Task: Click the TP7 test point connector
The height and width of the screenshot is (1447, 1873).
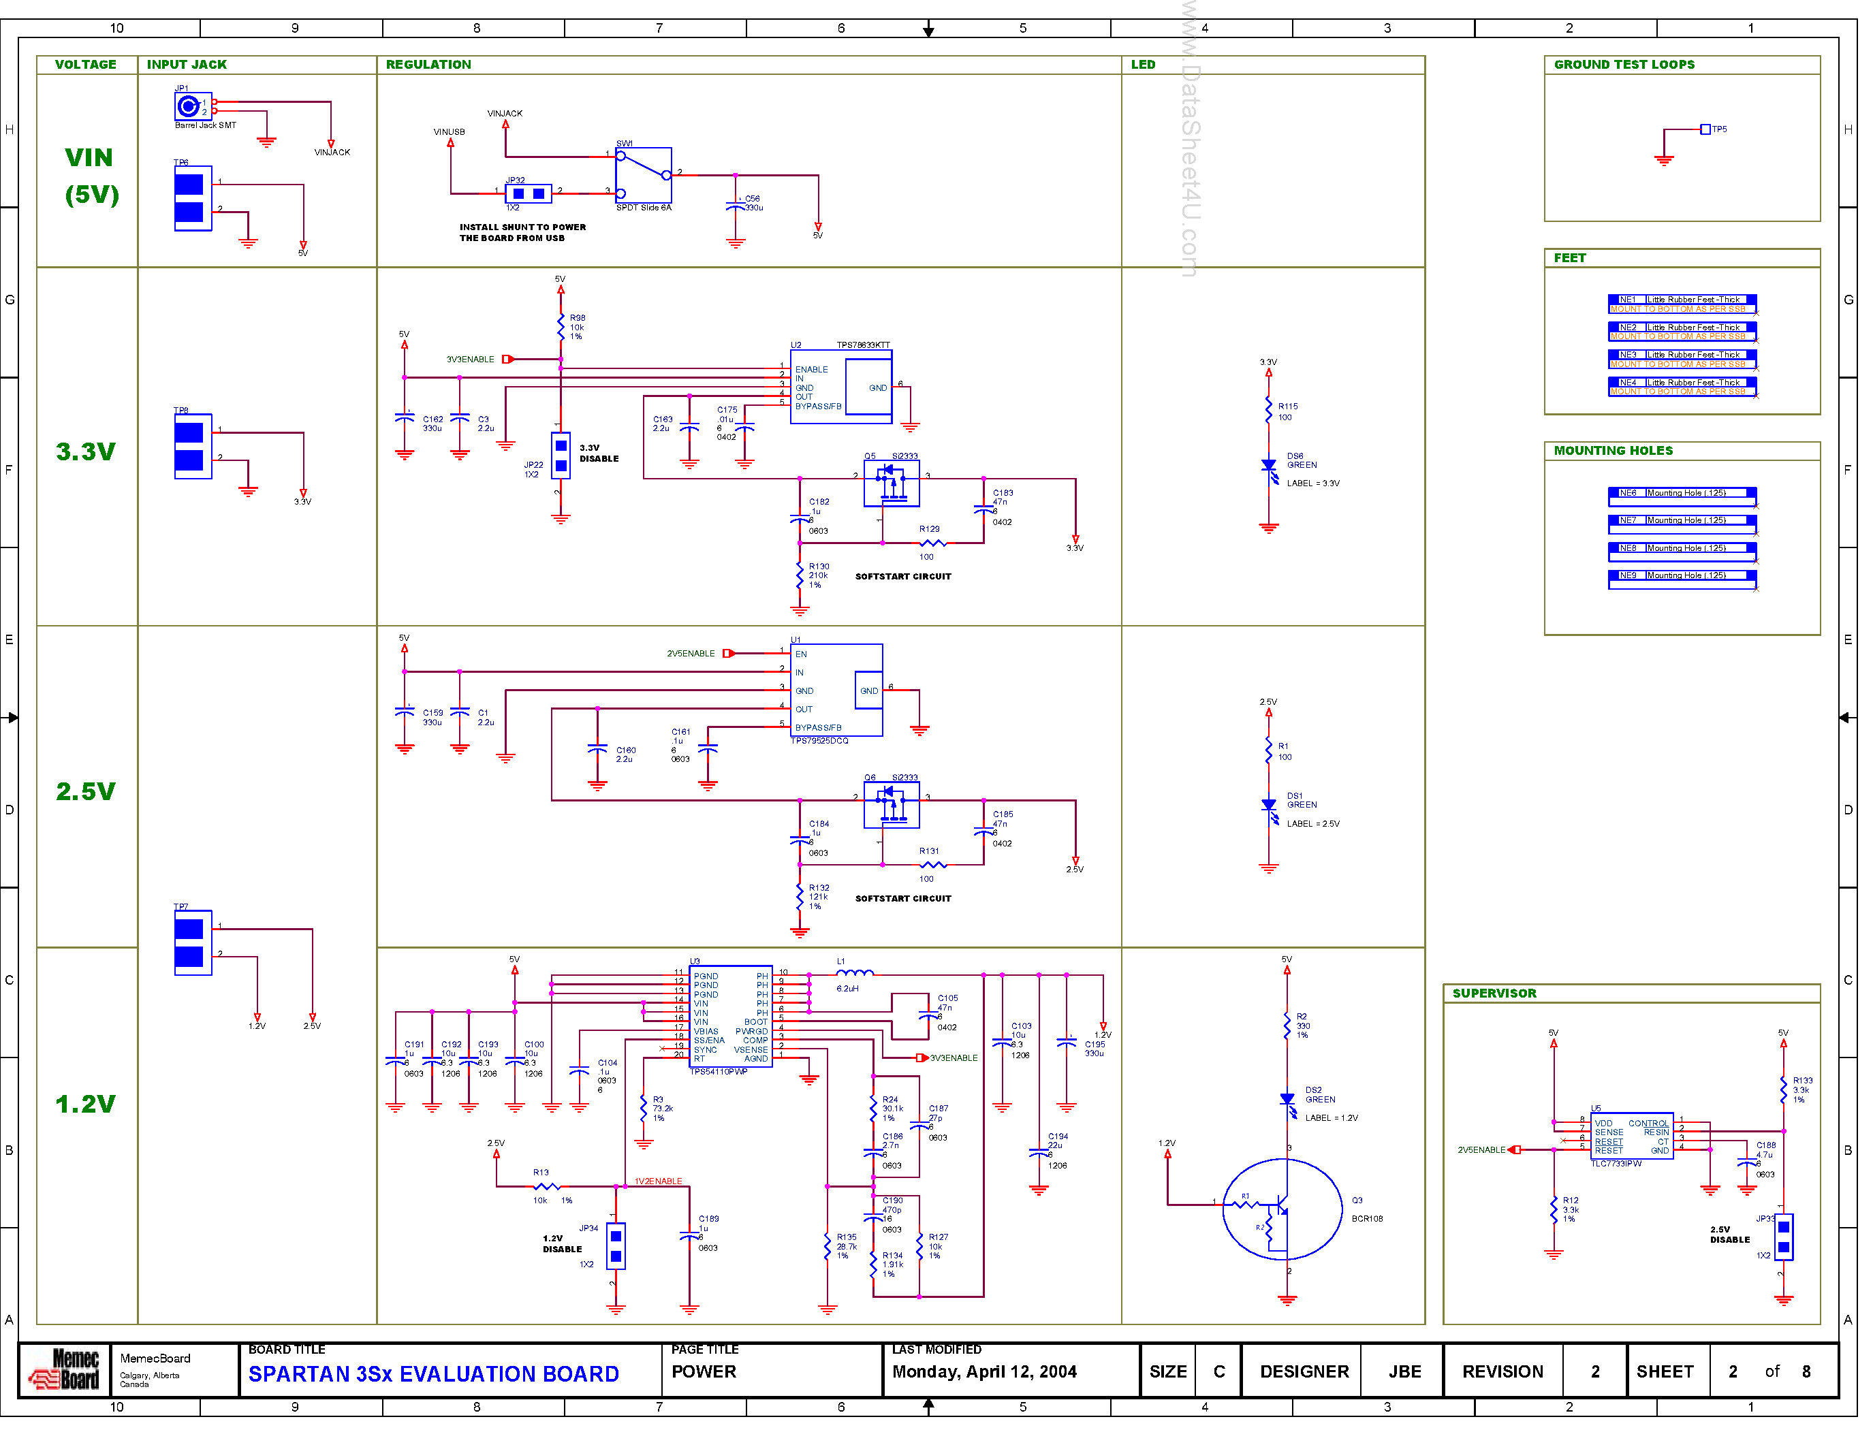Action: click(193, 943)
